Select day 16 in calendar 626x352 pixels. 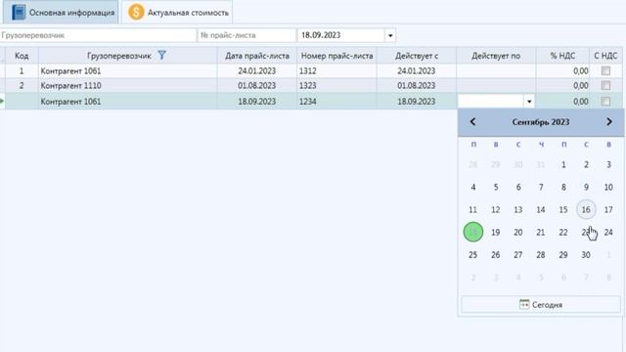pos(586,209)
